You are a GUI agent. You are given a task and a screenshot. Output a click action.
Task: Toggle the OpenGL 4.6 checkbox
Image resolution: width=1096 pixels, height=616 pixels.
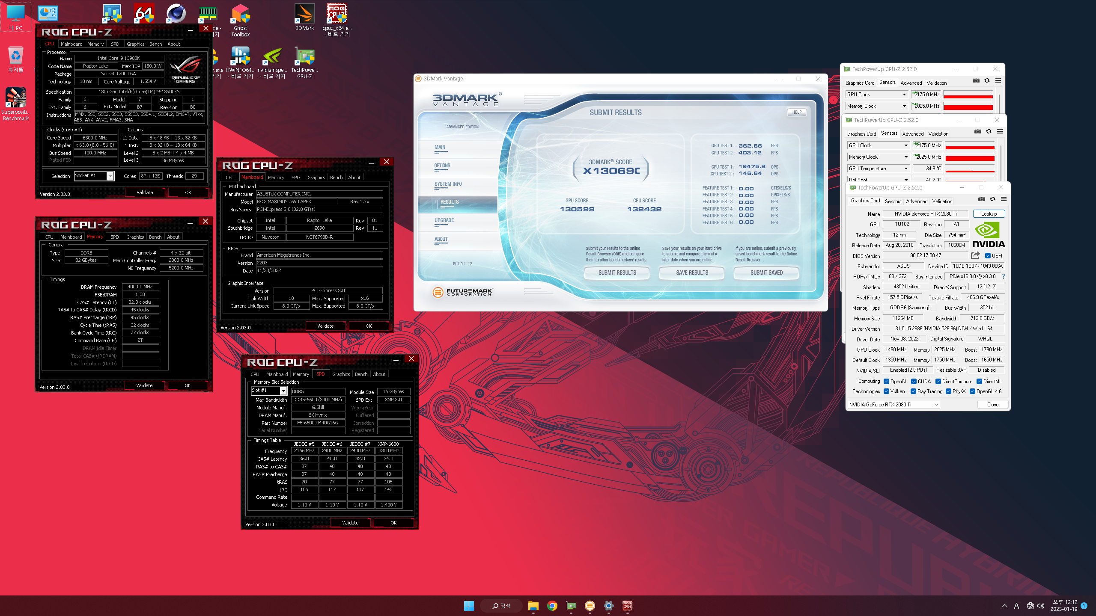pos(972,391)
